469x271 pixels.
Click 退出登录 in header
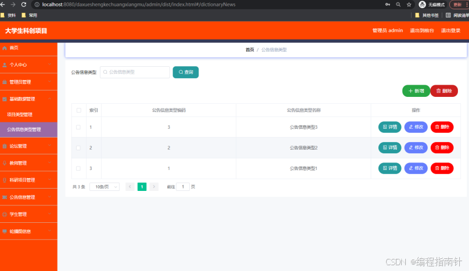(x=450, y=31)
